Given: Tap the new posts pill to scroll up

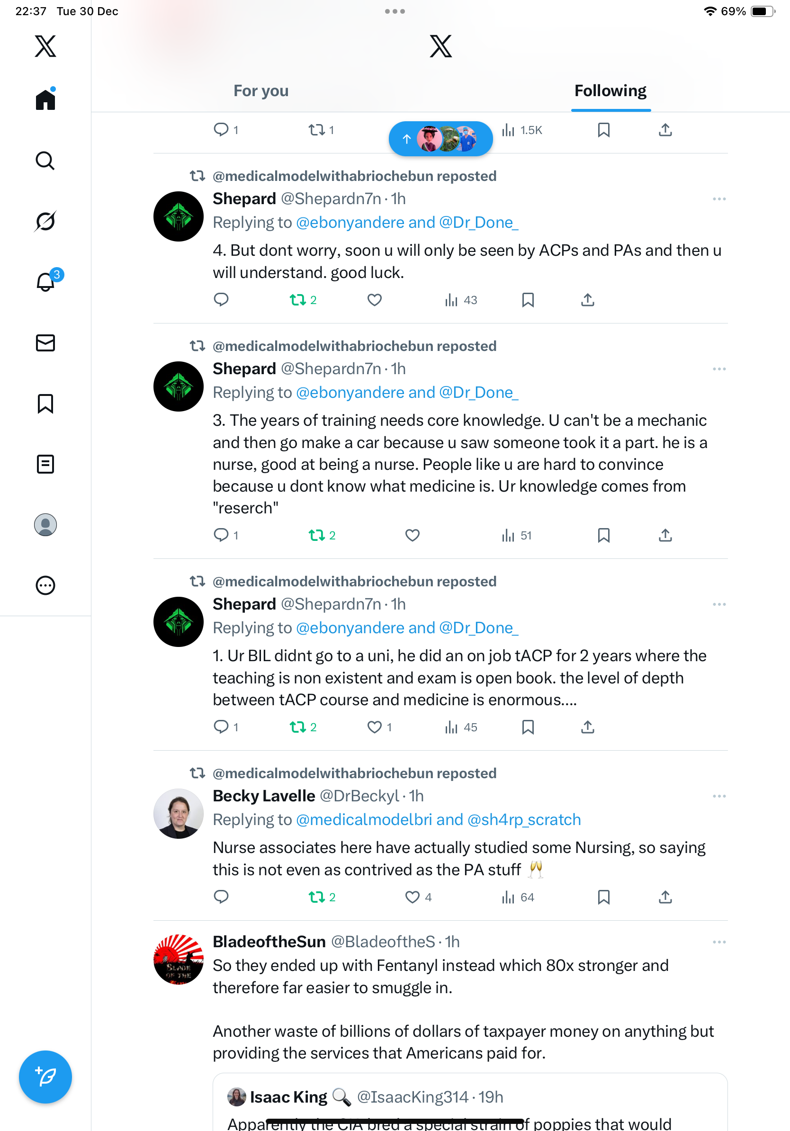Looking at the screenshot, I should click(440, 139).
